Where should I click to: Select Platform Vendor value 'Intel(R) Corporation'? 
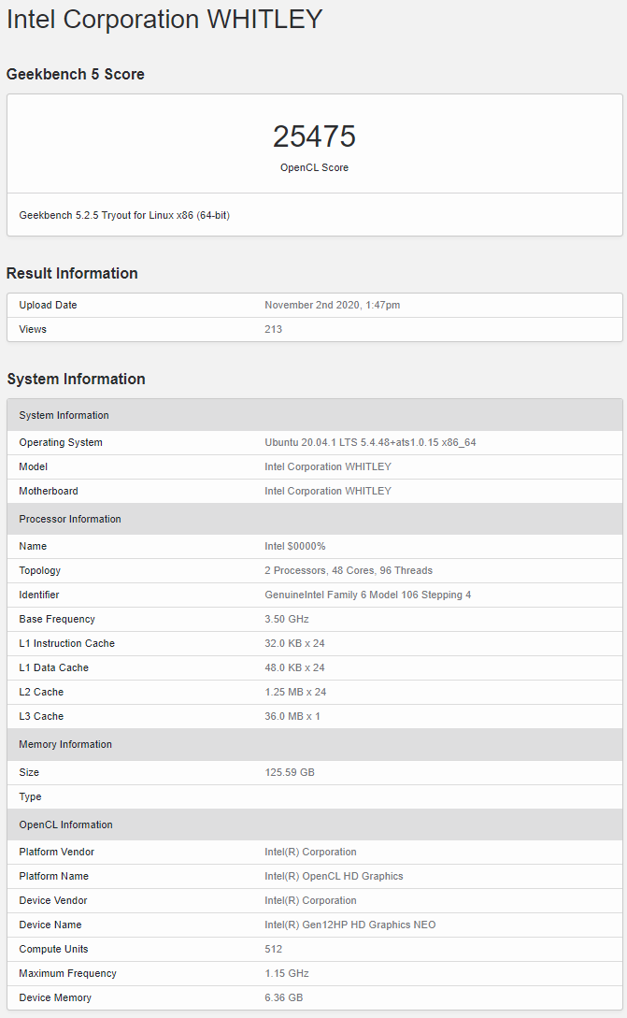coord(310,852)
